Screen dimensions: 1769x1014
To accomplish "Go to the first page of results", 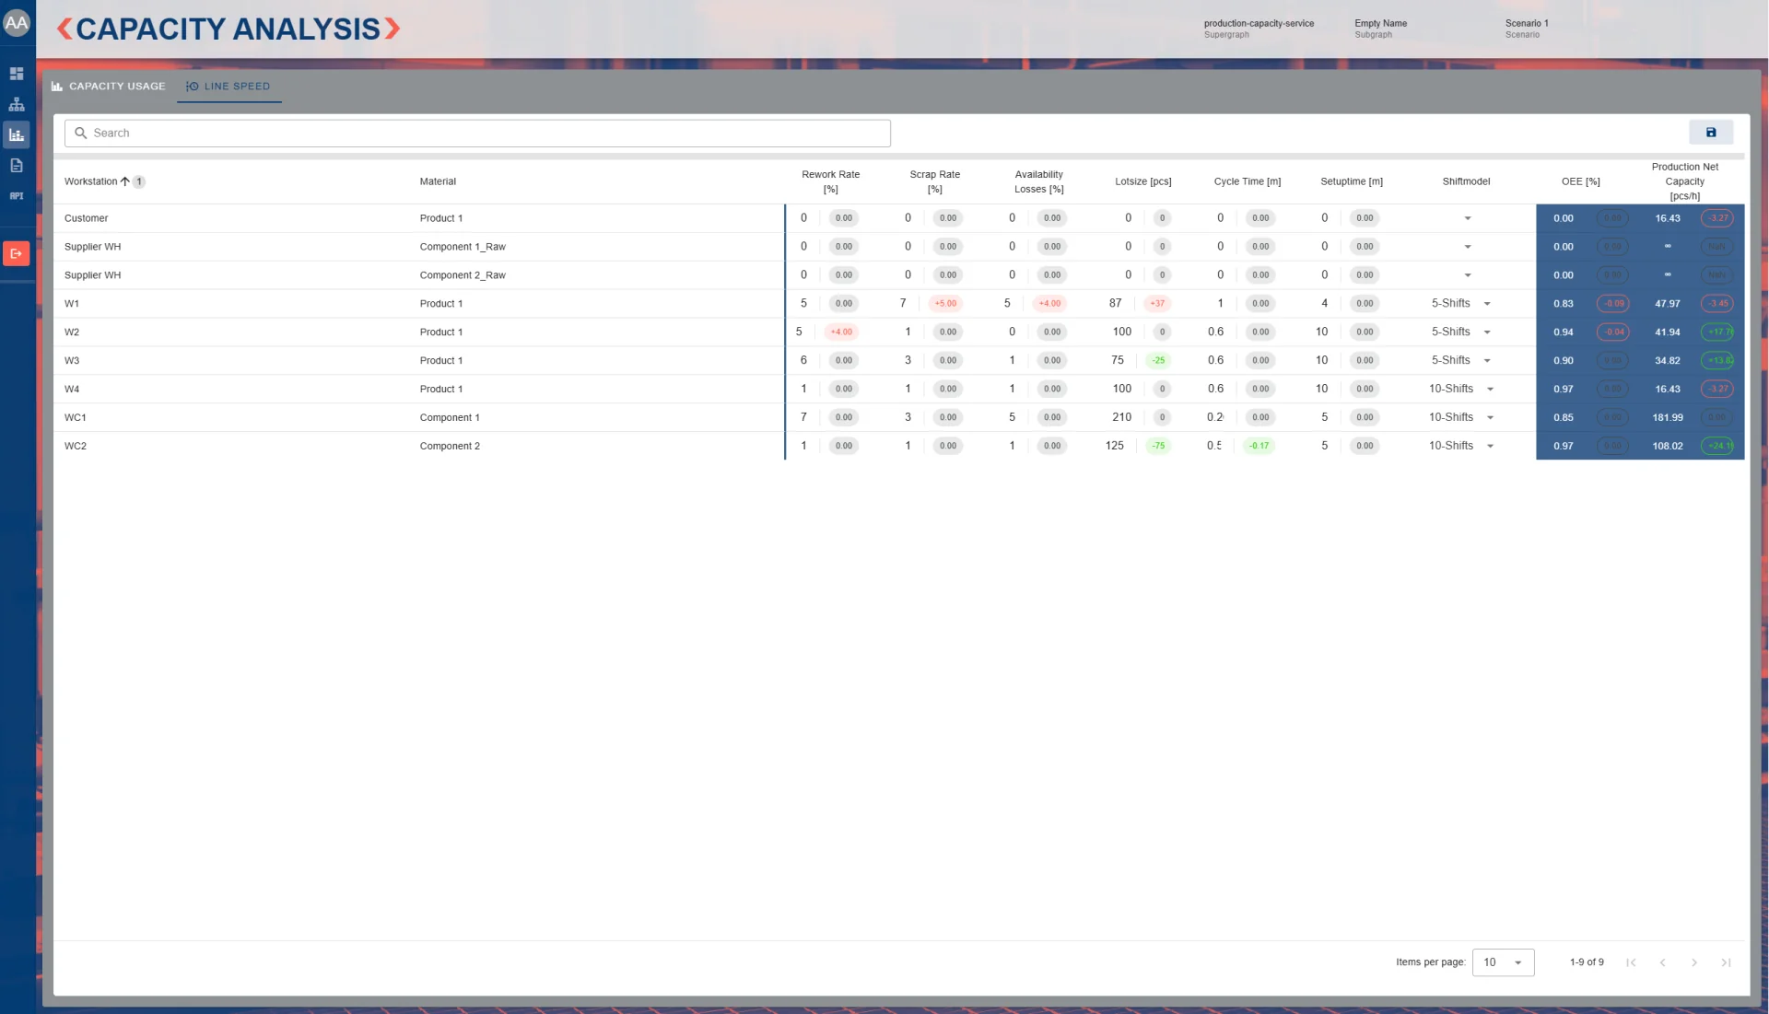I will (1631, 962).
